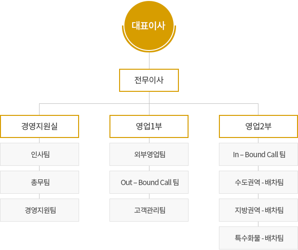Screen dimensions: 298x250
Task: Select the 총무팀 team box
Action: tap(40, 182)
